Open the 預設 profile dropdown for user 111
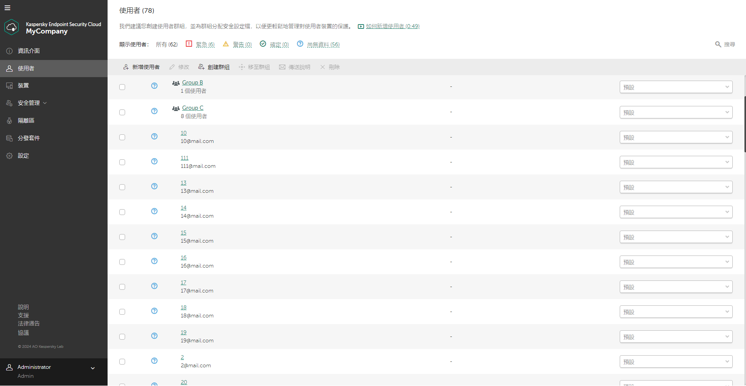Viewport: 746px width, 386px height. click(676, 162)
